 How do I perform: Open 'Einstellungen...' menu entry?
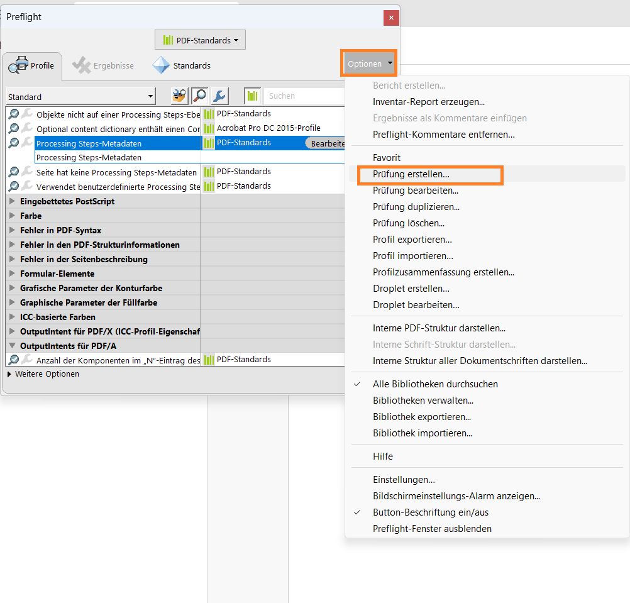click(404, 480)
